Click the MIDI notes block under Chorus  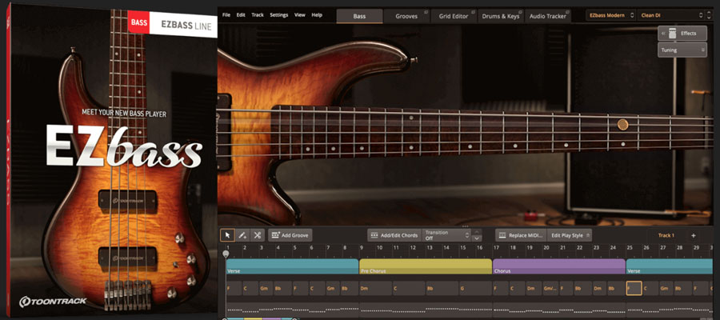coord(559,309)
